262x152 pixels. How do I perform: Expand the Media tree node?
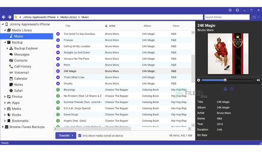tap(5, 109)
